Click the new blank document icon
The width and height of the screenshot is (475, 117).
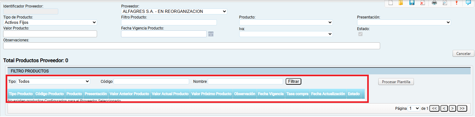(391, 3)
